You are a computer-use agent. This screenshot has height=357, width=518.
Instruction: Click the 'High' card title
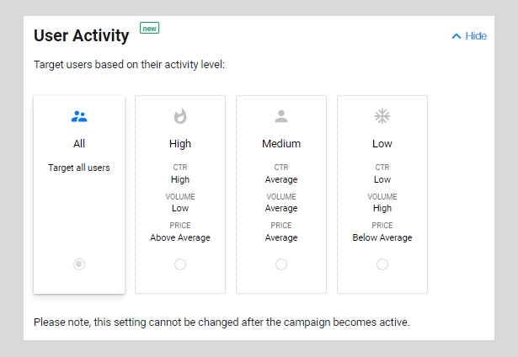coord(180,144)
